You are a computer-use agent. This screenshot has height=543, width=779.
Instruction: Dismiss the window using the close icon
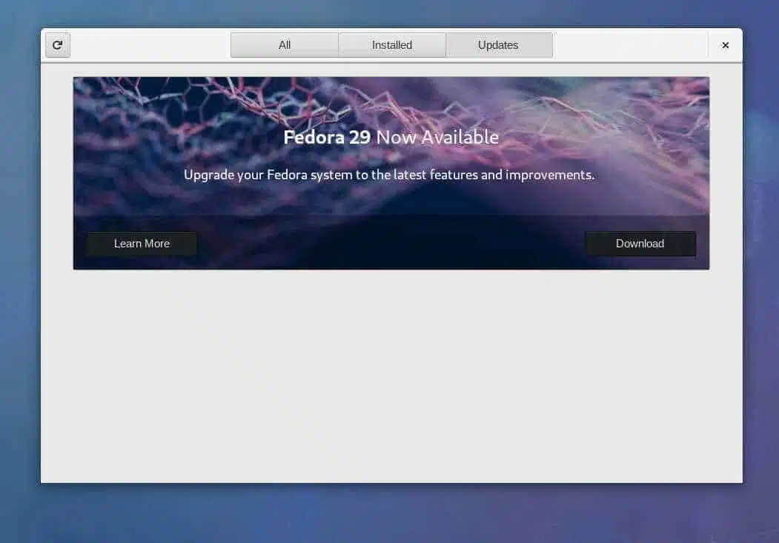tap(725, 45)
